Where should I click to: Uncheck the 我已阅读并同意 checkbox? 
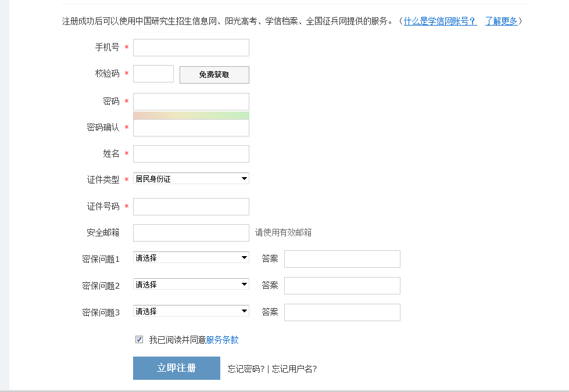pyautogui.click(x=139, y=339)
